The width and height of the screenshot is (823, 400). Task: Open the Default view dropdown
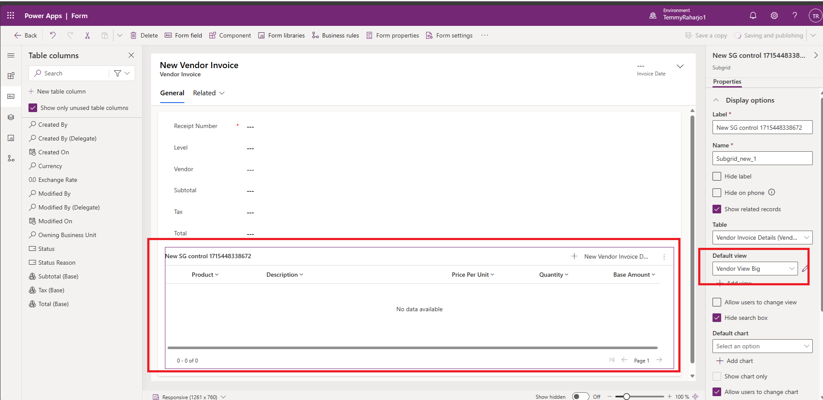tap(755, 269)
